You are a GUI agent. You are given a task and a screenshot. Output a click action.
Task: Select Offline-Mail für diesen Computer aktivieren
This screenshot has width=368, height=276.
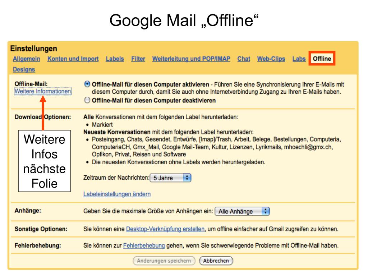pos(87,84)
